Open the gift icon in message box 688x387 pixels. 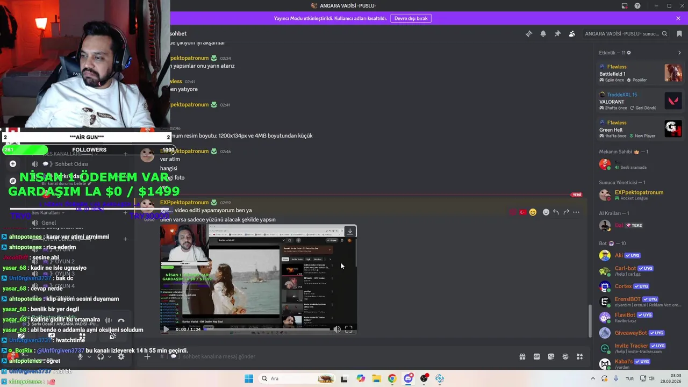pyautogui.click(x=522, y=356)
